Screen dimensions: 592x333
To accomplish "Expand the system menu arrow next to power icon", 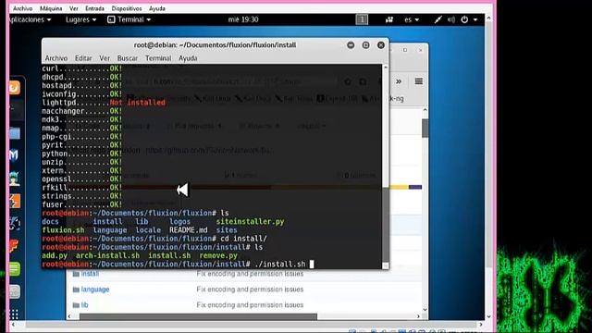I will (x=475, y=19).
